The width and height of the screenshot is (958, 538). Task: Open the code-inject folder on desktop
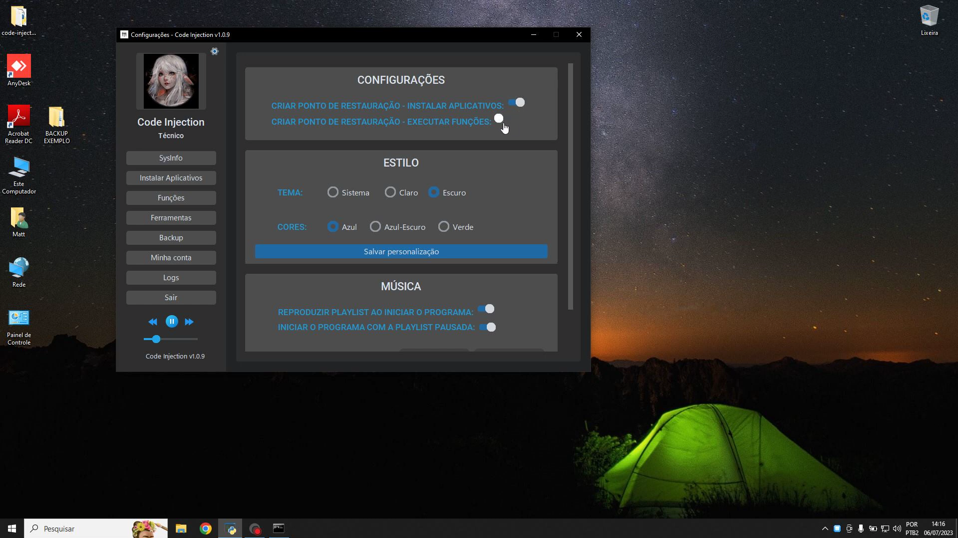click(18, 21)
